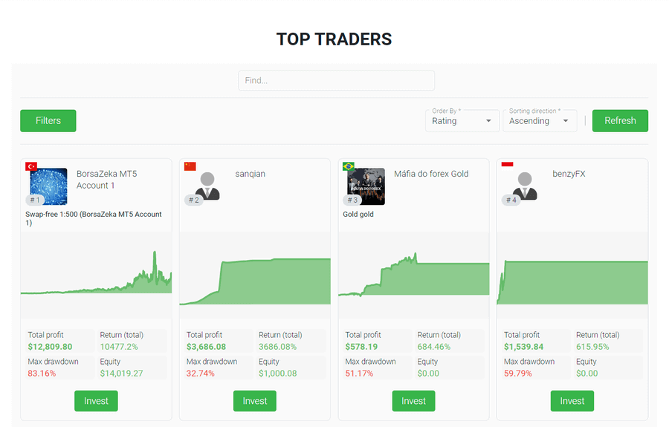The width and height of the screenshot is (669, 427).
Task: View BorsaZeka profit chart
Action: pyautogui.click(x=97, y=275)
